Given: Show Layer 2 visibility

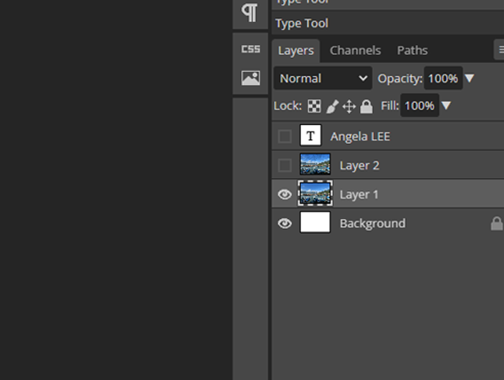Looking at the screenshot, I should tap(285, 166).
